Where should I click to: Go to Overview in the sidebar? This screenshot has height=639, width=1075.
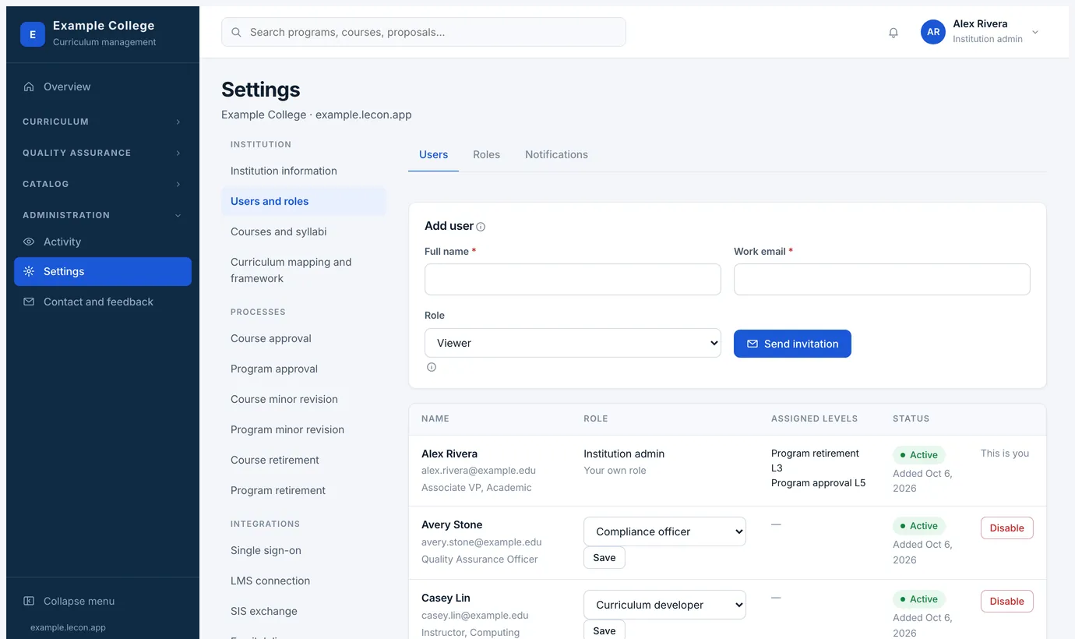click(102, 86)
